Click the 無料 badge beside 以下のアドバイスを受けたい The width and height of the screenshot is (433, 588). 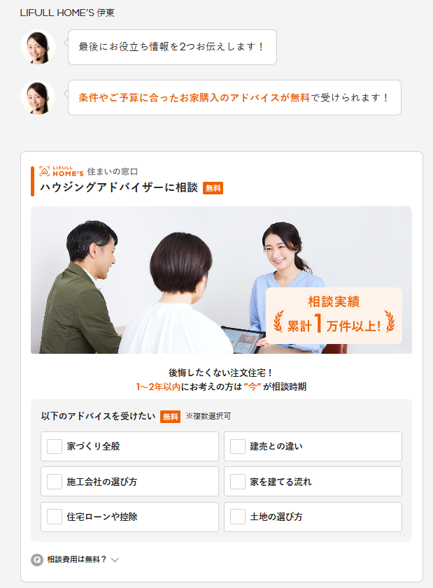[171, 417]
